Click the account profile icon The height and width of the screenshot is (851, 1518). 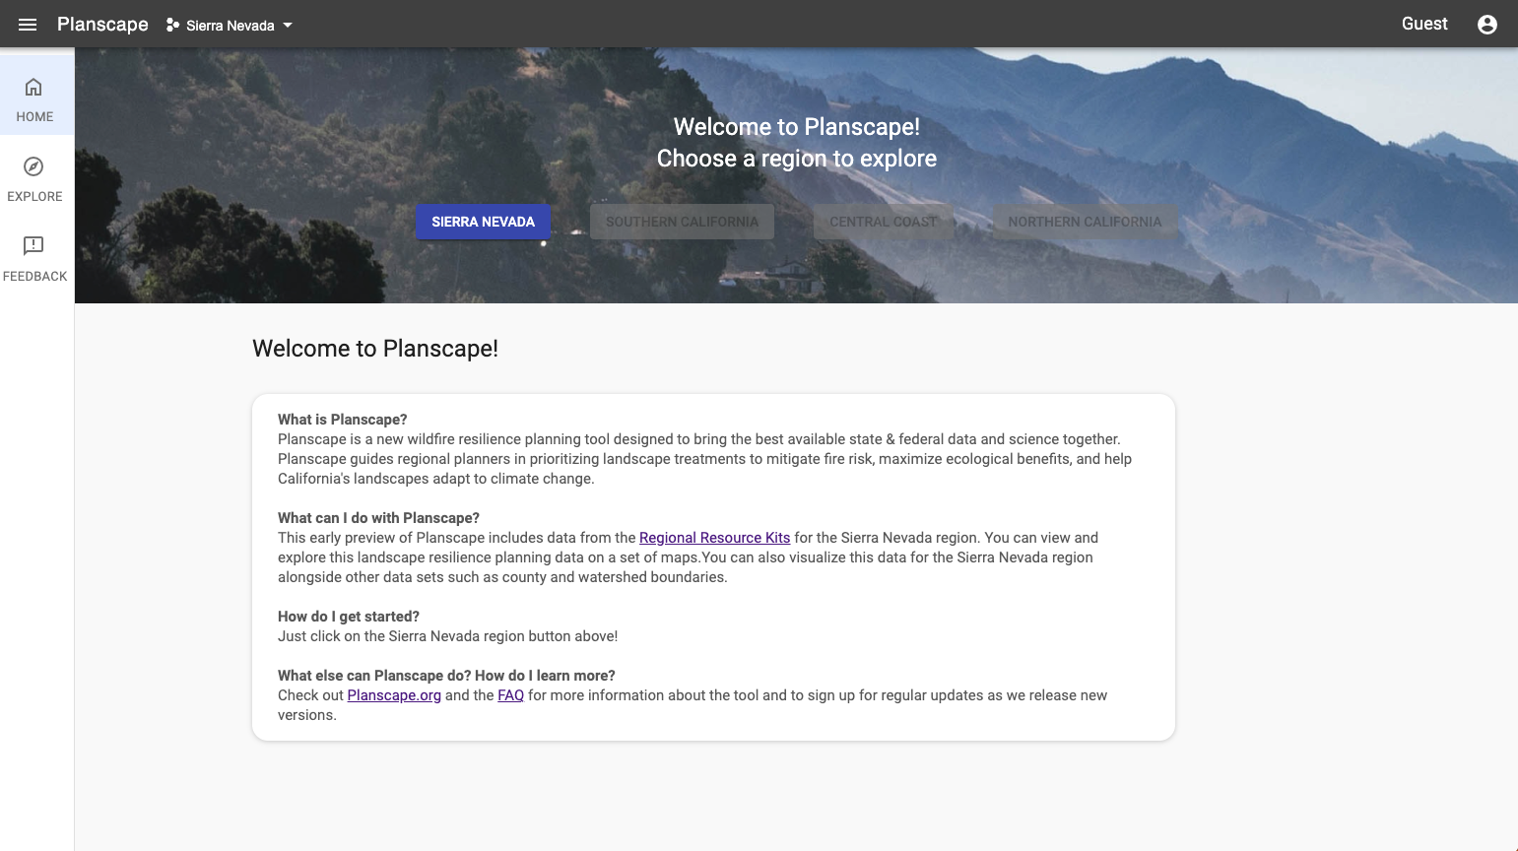[x=1486, y=25]
